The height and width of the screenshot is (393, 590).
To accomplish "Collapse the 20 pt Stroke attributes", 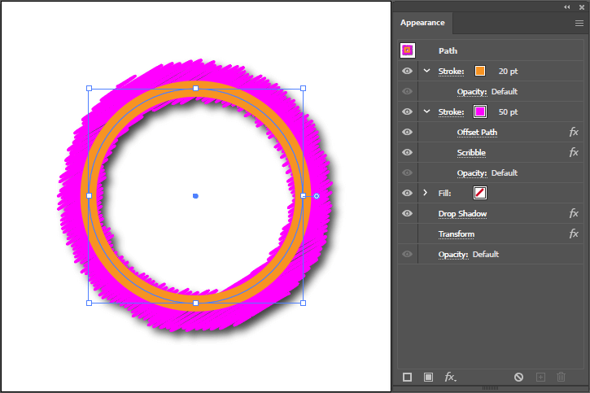I will (426, 71).
